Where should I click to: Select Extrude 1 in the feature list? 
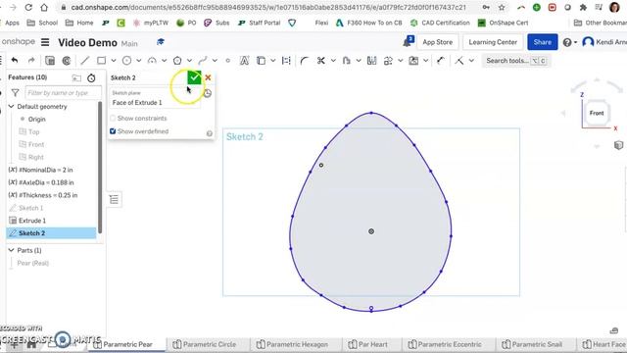[32, 221]
